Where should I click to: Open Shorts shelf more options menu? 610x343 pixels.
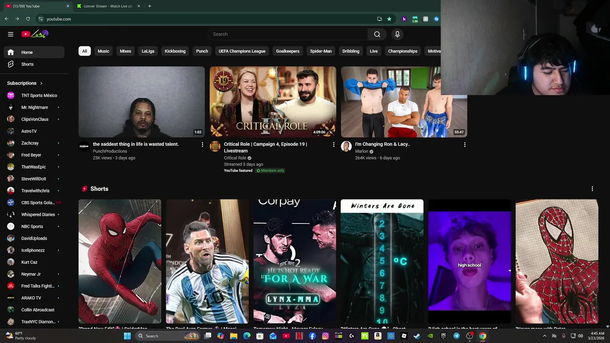coord(592,189)
